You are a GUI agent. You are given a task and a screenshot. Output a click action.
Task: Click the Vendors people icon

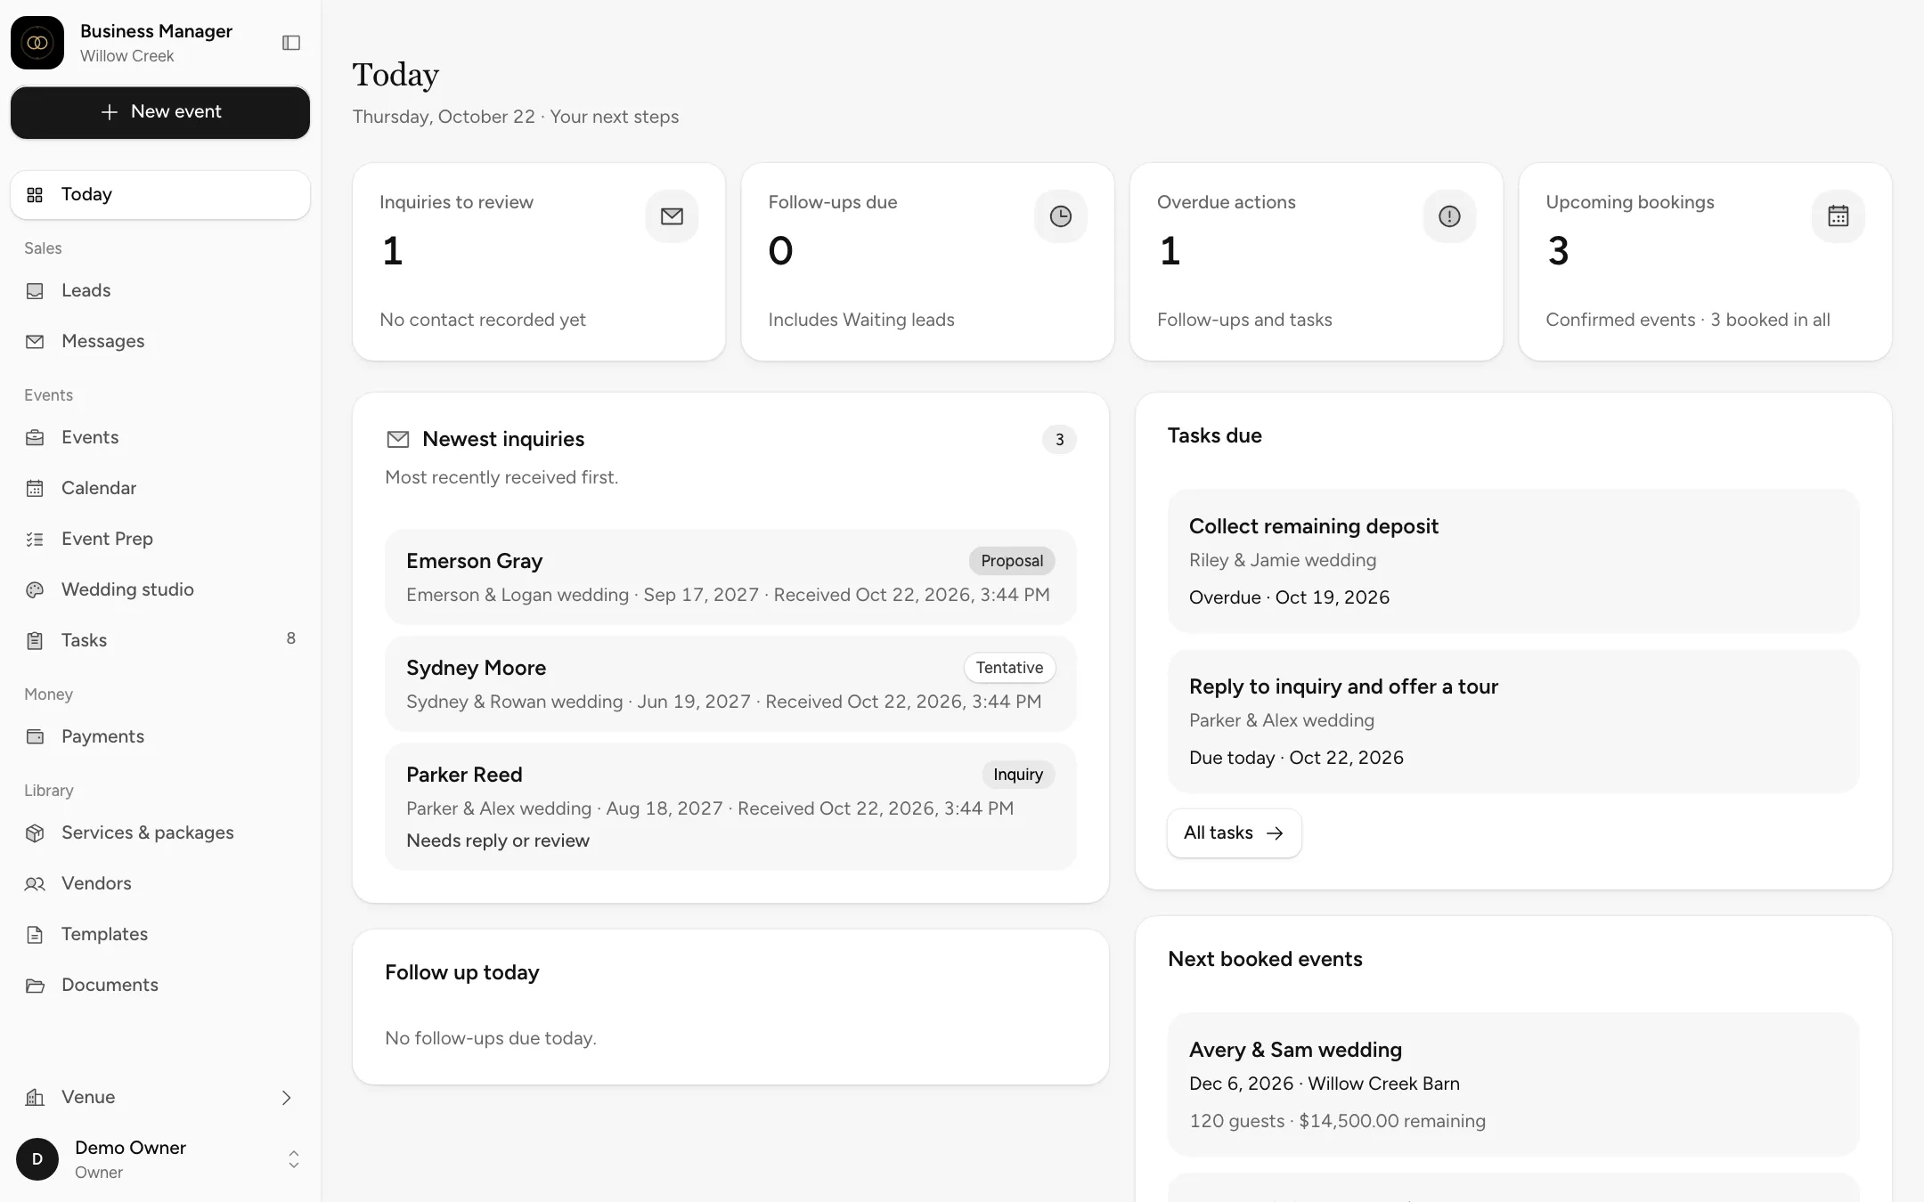click(35, 883)
